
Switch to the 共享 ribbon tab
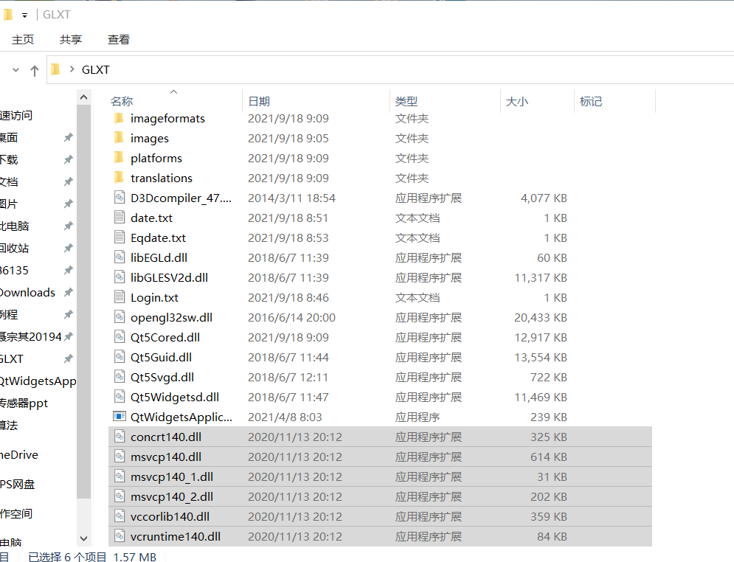pos(70,39)
